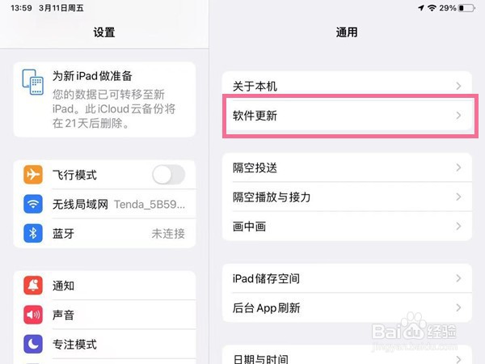Tap the red Notifications bell icon
Image resolution: width=485 pixels, height=364 pixels.
click(x=33, y=286)
